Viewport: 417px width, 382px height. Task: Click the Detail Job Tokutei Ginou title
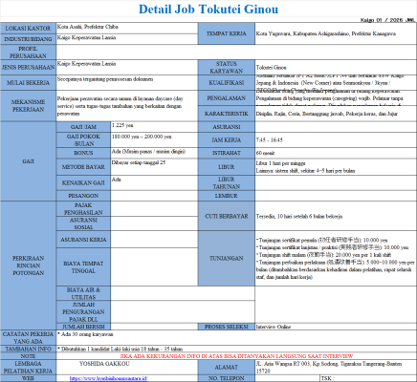208,9
